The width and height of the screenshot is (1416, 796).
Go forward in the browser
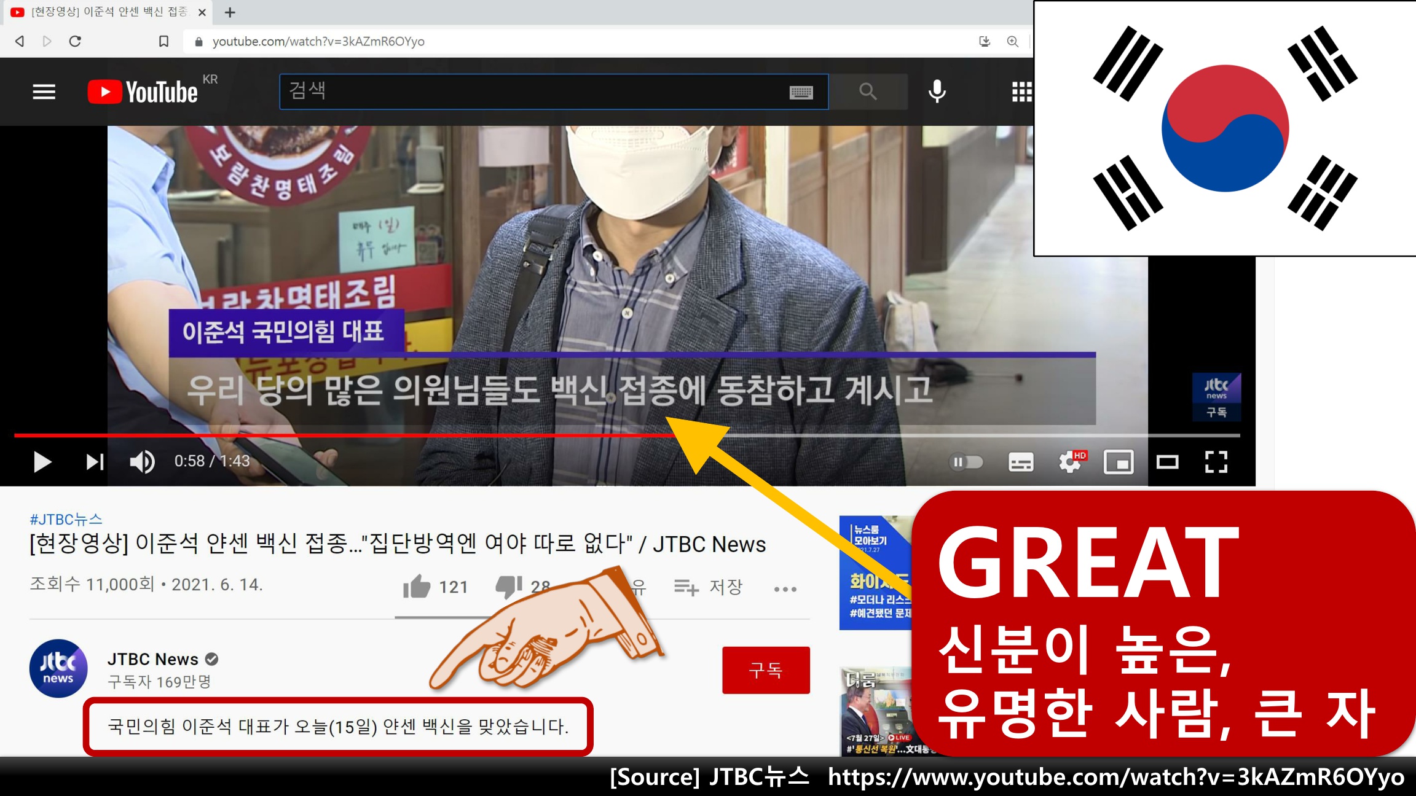47,41
